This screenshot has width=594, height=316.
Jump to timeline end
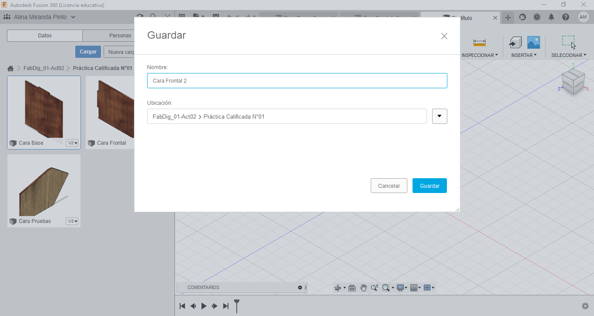(226, 306)
